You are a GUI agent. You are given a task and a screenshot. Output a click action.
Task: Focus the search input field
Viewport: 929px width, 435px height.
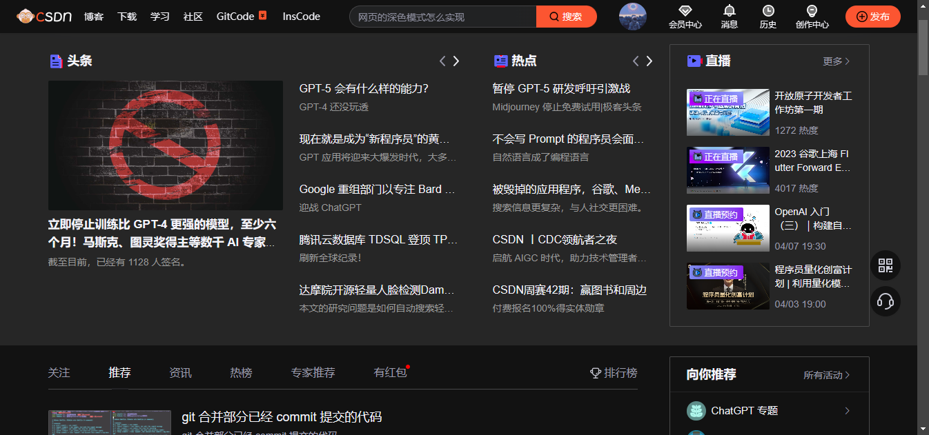coord(443,17)
